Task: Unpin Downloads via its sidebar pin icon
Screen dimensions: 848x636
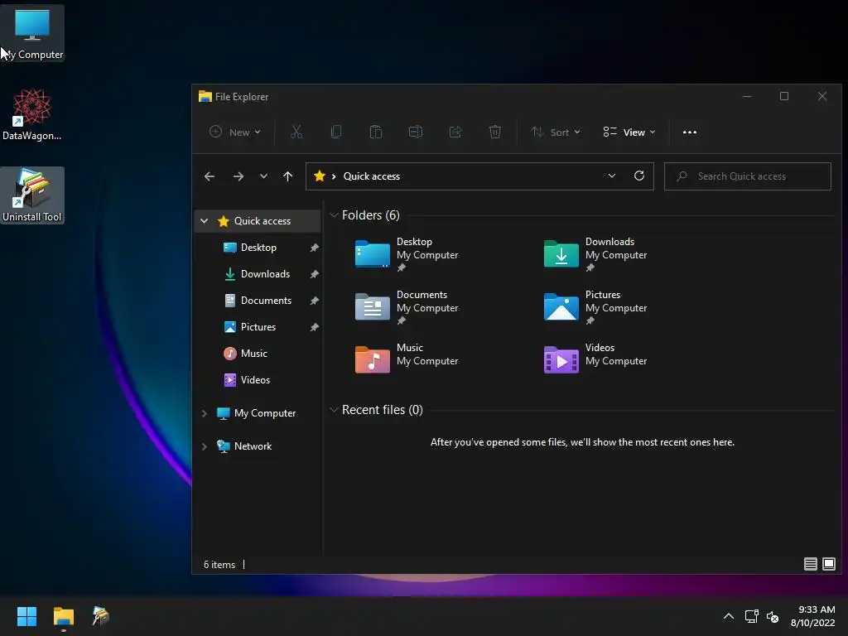Action: tap(314, 274)
